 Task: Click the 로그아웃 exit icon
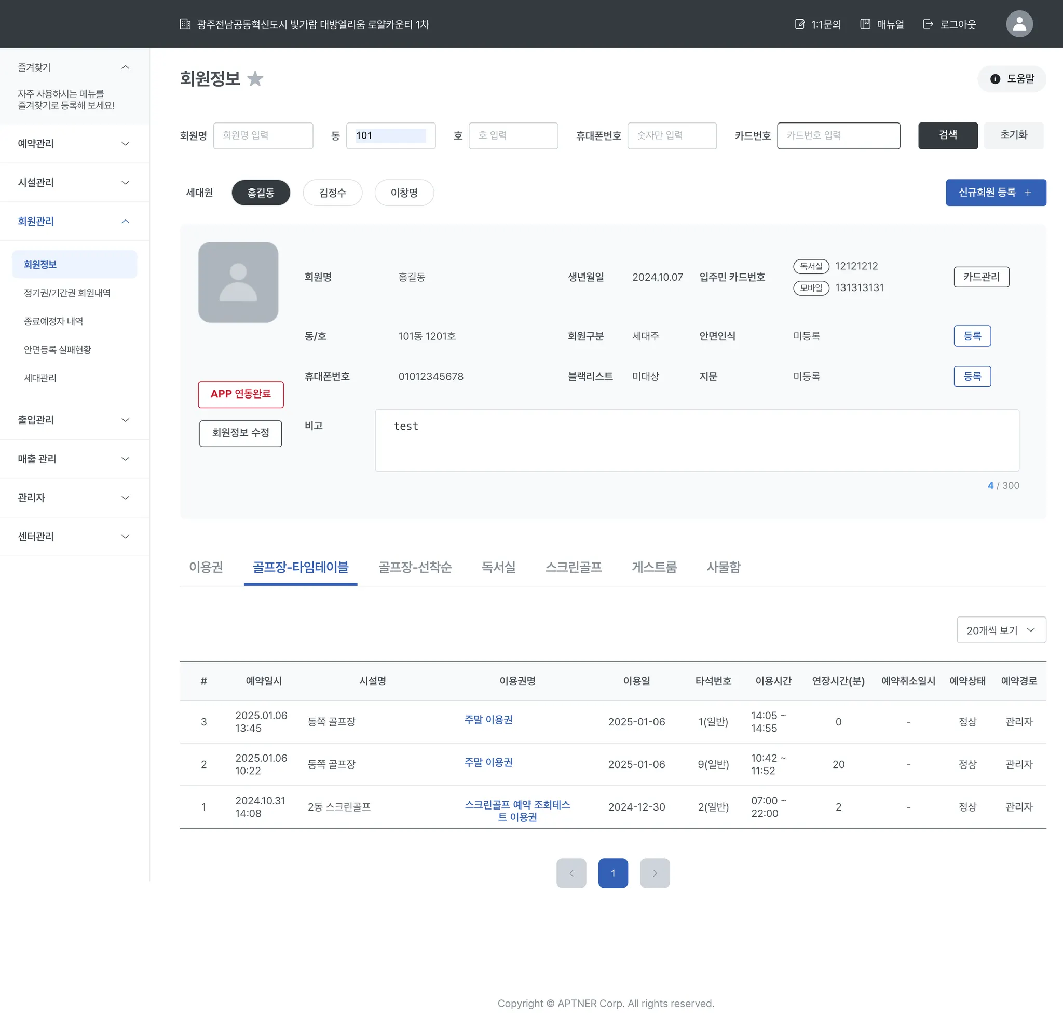[928, 24]
